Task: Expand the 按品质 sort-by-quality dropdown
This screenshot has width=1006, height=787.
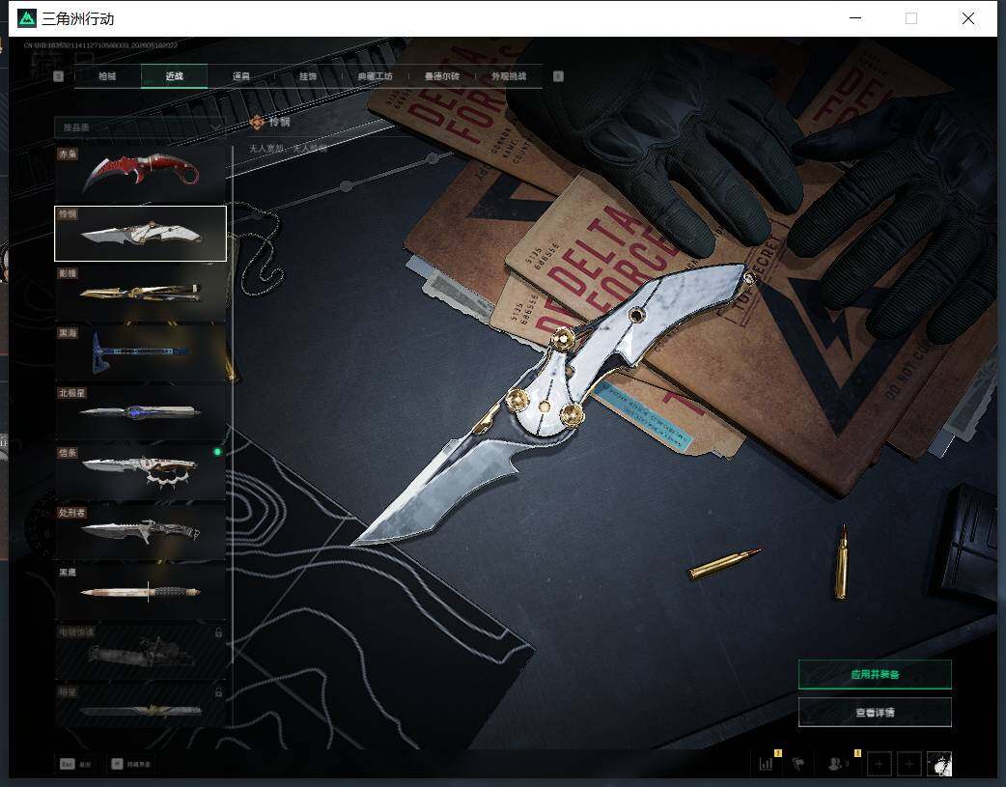Action: (x=140, y=127)
